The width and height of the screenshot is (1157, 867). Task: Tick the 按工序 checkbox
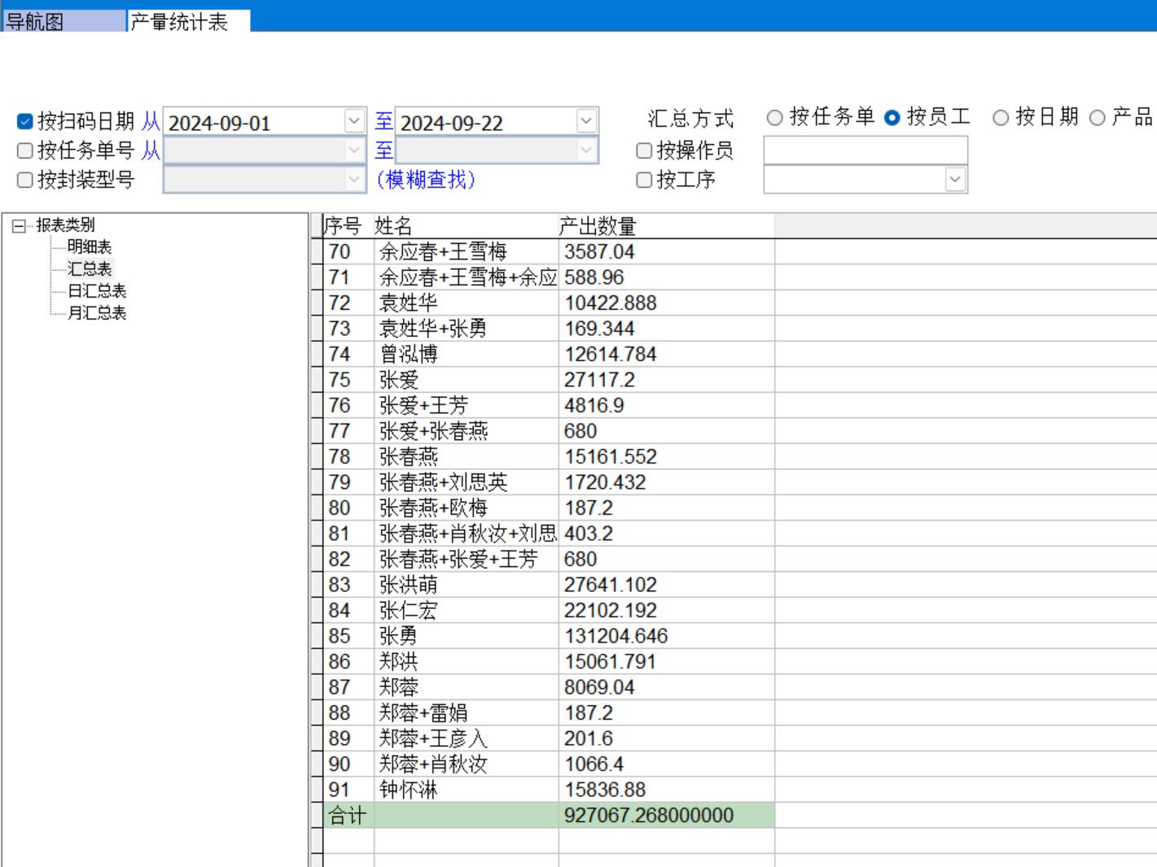pos(644,180)
